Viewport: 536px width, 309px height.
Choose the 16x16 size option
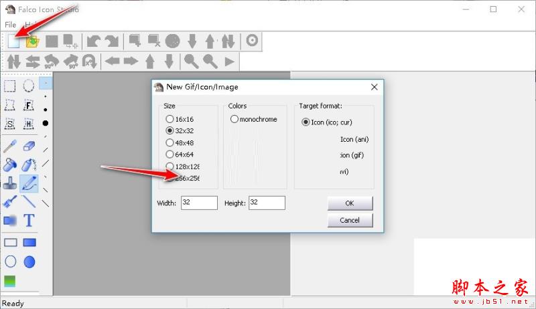pyautogui.click(x=180, y=119)
